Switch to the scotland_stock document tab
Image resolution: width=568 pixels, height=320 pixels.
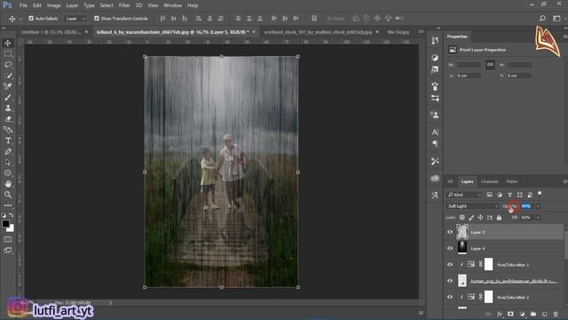click(318, 32)
